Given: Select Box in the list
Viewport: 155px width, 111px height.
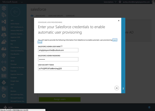Looking at the screenshot, I should coord(12,44).
